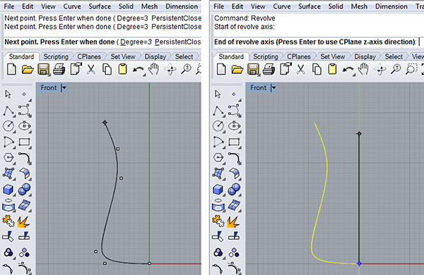The image size is (424, 275).
Task: Click Join puzzle icon in left window
Action: [x=8, y=221]
